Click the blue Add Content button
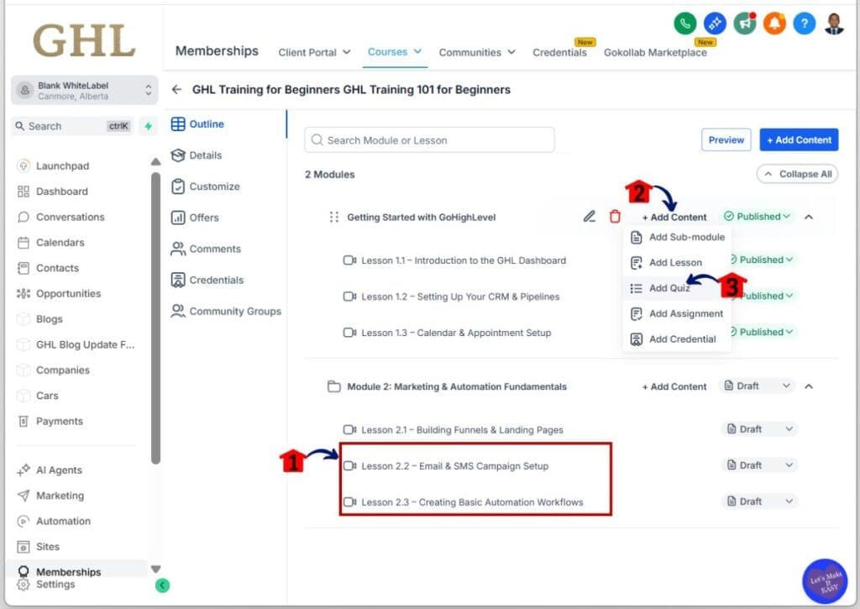This screenshot has height=609, width=860. tap(798, 139)
